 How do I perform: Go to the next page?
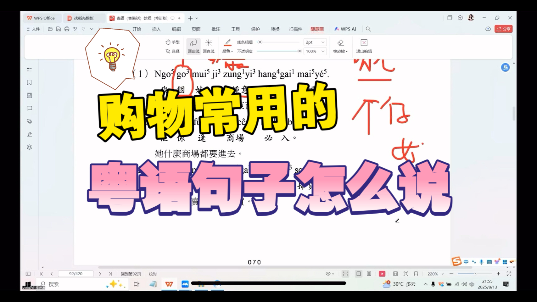tap(100, 274)
